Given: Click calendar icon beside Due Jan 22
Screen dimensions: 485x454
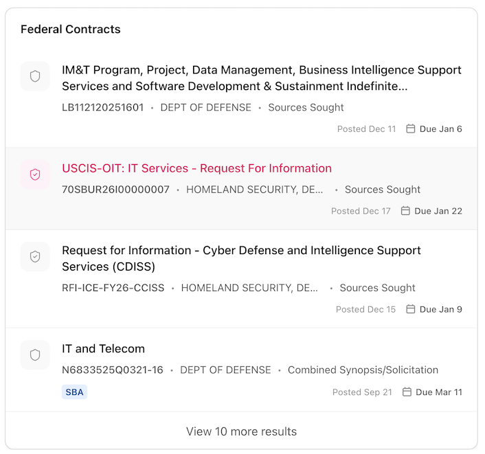Looking at the screenshot, I should (x=405, y=211).
